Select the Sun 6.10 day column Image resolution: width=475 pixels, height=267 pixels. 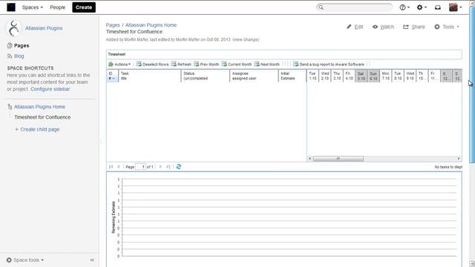(373, 76)
